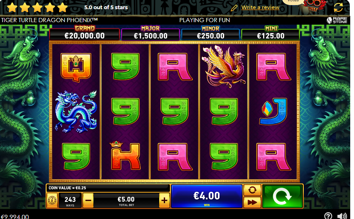Viewport: 354px width, 219px height.
Task: Increase total bet with the plus button
Action: (x=164, y=200)
